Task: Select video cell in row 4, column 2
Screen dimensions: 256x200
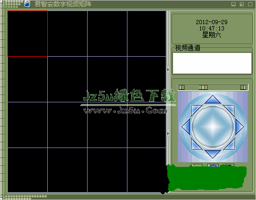Action: pos(67,170)
